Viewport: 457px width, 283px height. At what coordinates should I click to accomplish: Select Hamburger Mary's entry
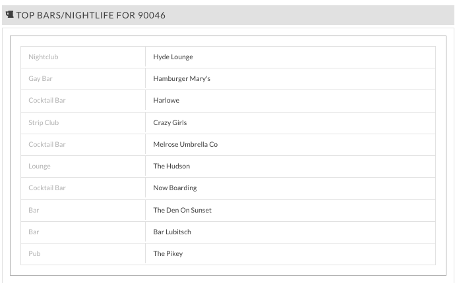[x=181, y=78]
